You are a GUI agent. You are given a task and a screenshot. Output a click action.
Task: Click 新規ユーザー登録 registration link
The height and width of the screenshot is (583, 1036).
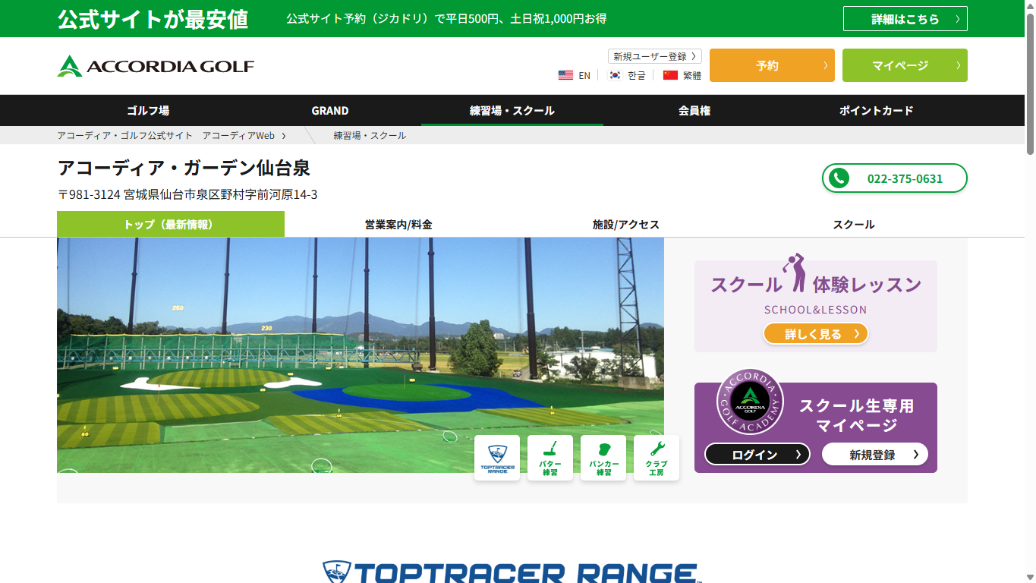655,56
